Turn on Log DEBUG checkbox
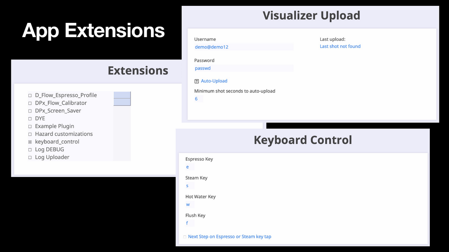Screen dimensions: 449x252 coord(30,150)
